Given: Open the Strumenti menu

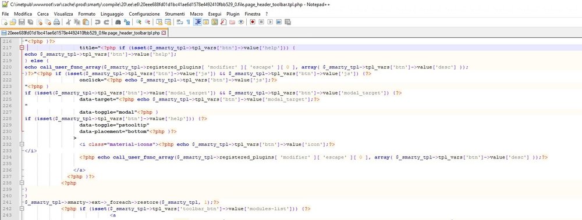Looking at the screenshot, I should 175,14.
